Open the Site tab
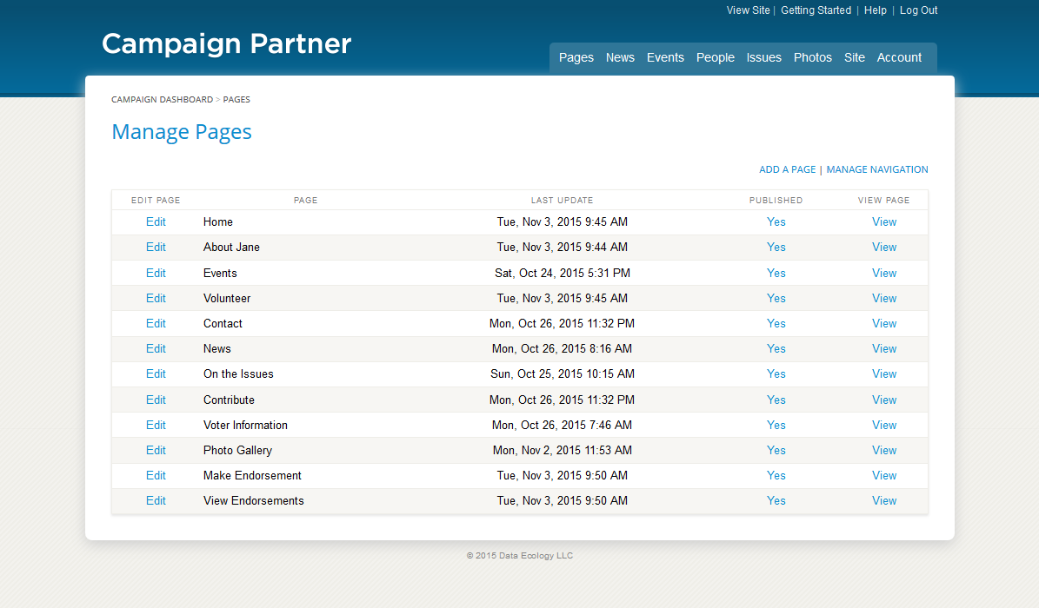The image size is (1039, 608). pyautogui.click(x=854, y=57)
